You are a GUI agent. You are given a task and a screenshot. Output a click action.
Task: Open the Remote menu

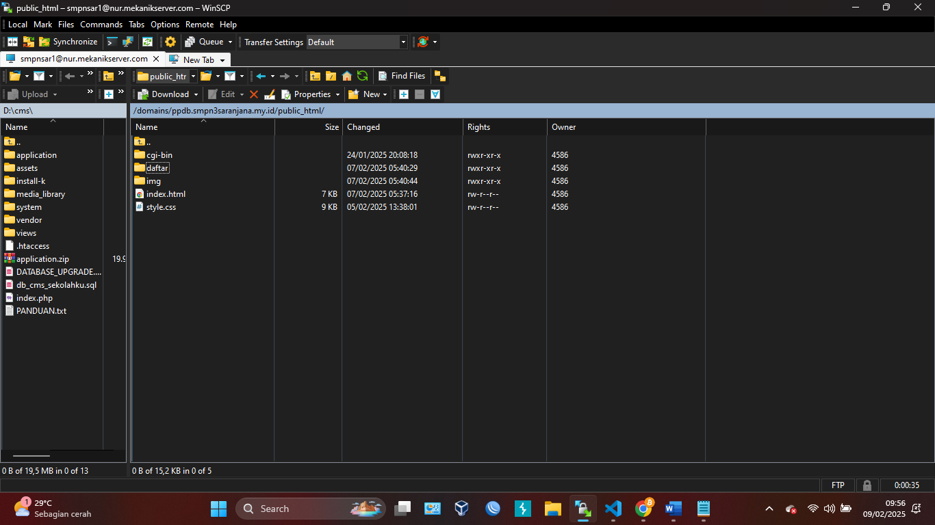click(200, 24)
